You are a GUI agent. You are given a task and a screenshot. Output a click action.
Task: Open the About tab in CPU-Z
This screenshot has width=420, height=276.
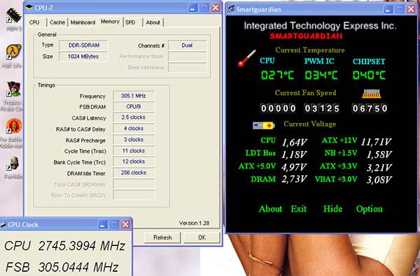(153, 22)
